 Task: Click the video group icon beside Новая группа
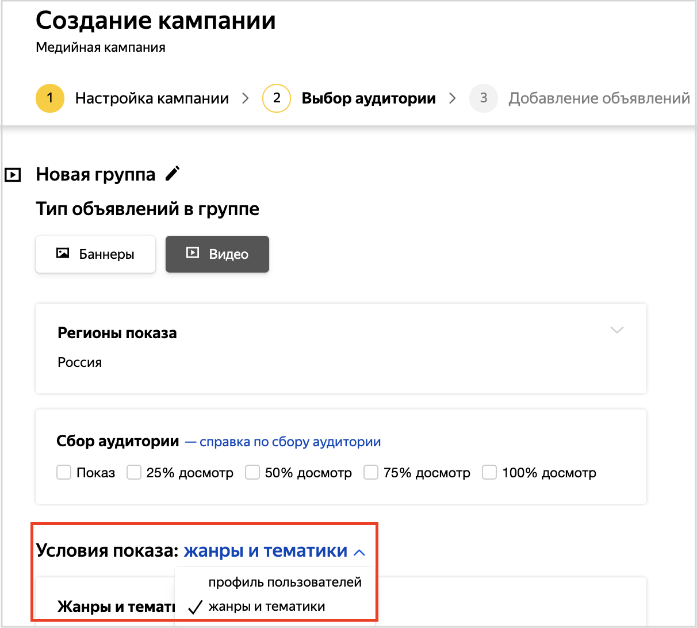coord(13,174)
